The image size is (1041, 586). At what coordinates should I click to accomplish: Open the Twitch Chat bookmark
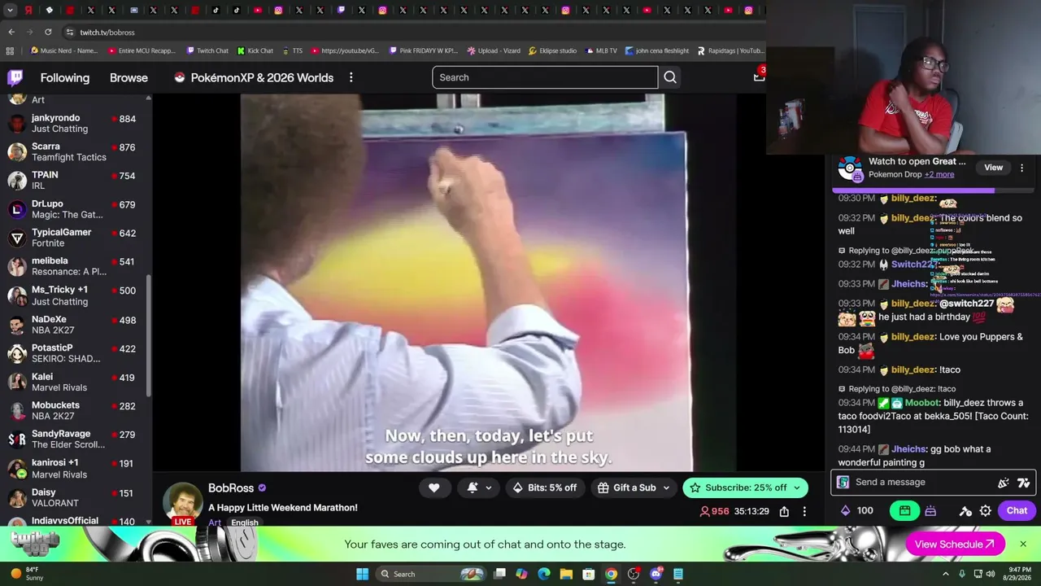click(207, 50)
